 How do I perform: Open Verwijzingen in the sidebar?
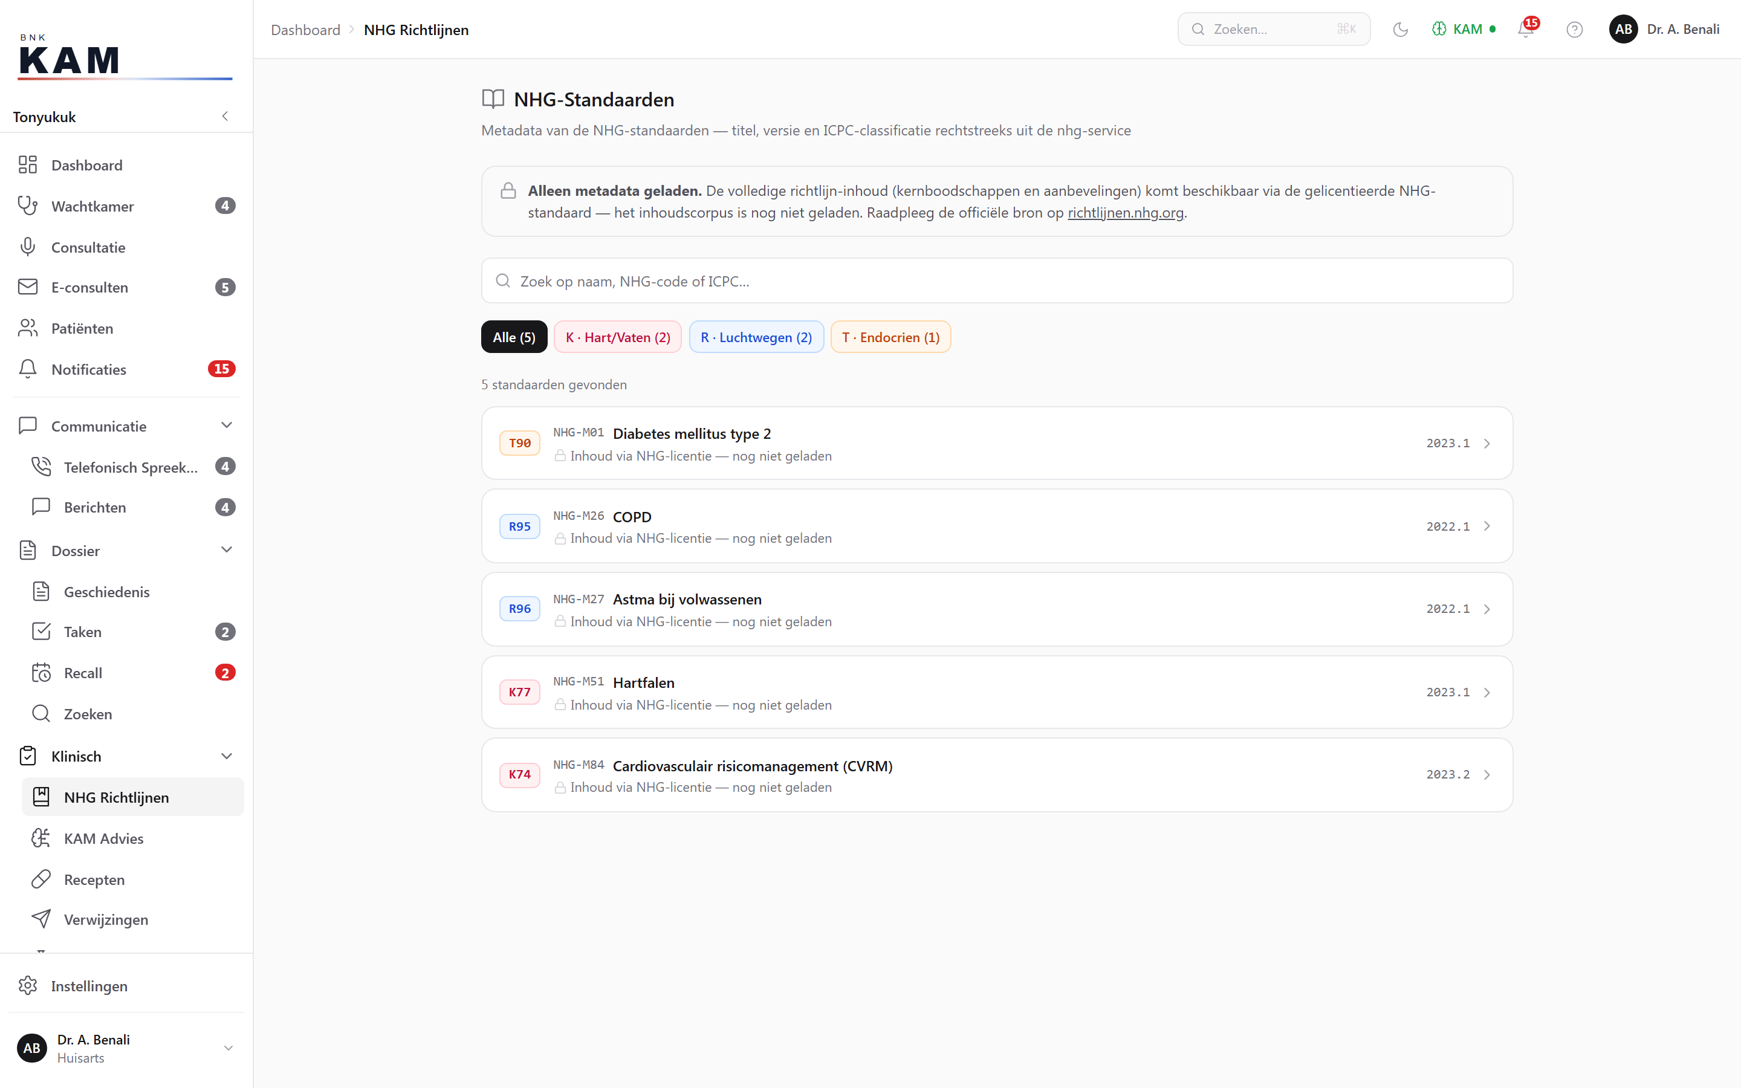[133, 919]
